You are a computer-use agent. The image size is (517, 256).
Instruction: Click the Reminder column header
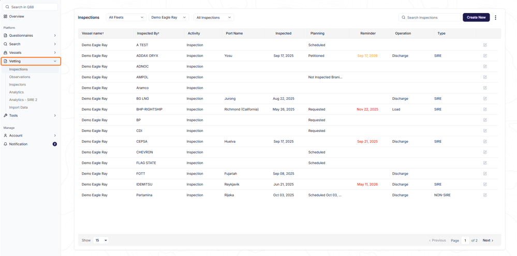point(368,33)
